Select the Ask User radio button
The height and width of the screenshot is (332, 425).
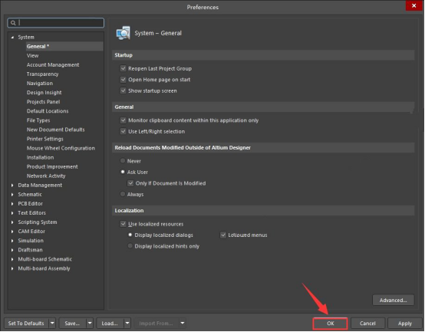pyautogui.click(x=123, y=172)
